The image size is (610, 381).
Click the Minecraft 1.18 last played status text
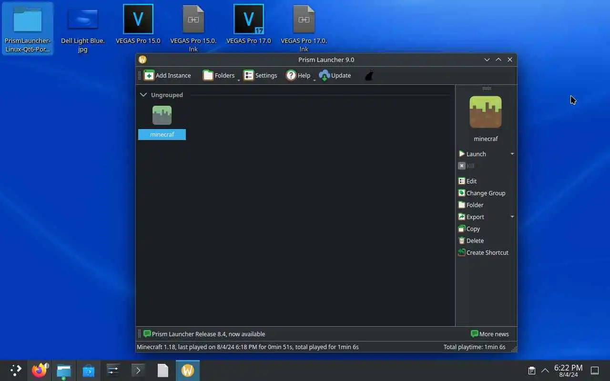pos(248,347)
